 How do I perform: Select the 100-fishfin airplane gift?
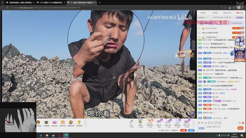pyautogui.click(x=168, y=123)
